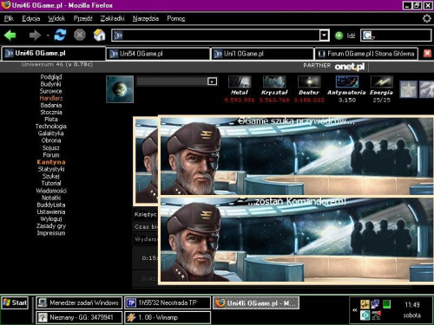
Task: Click the search box in the toolbar
Action: pyautogui.click(x=396, y=36)
